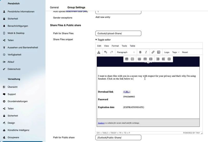Screen dimensions: 208x142
Task: Click the Support chat bubble icon
Action: [x=4, y=94]
